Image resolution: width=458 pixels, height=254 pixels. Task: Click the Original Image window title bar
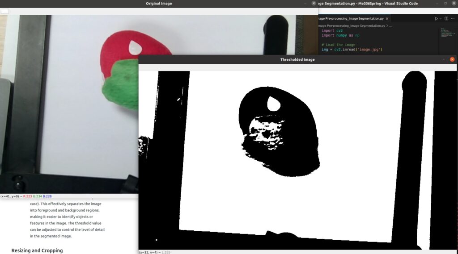[x=159, y=4]
